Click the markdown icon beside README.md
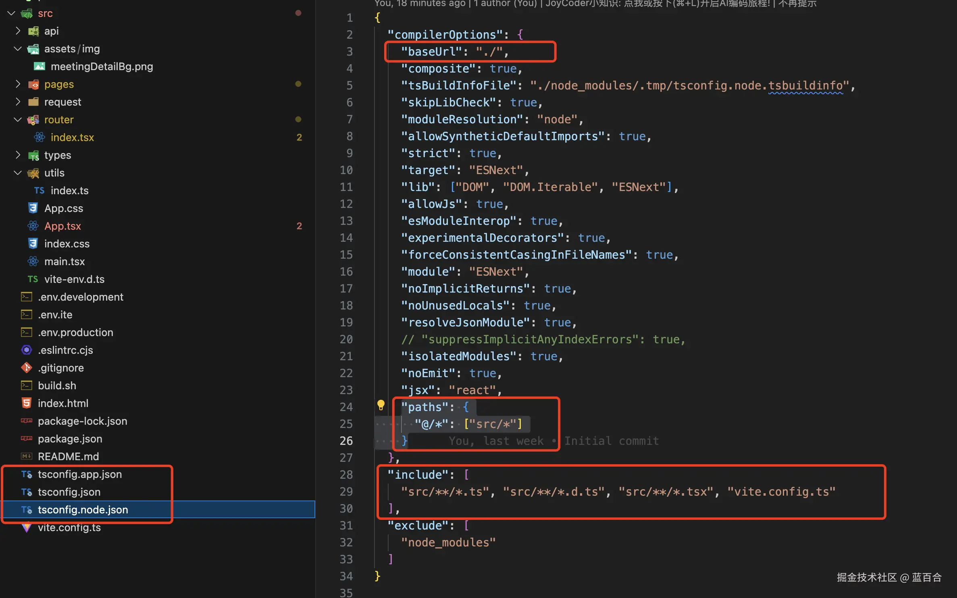957x598 pixels. 27,457
